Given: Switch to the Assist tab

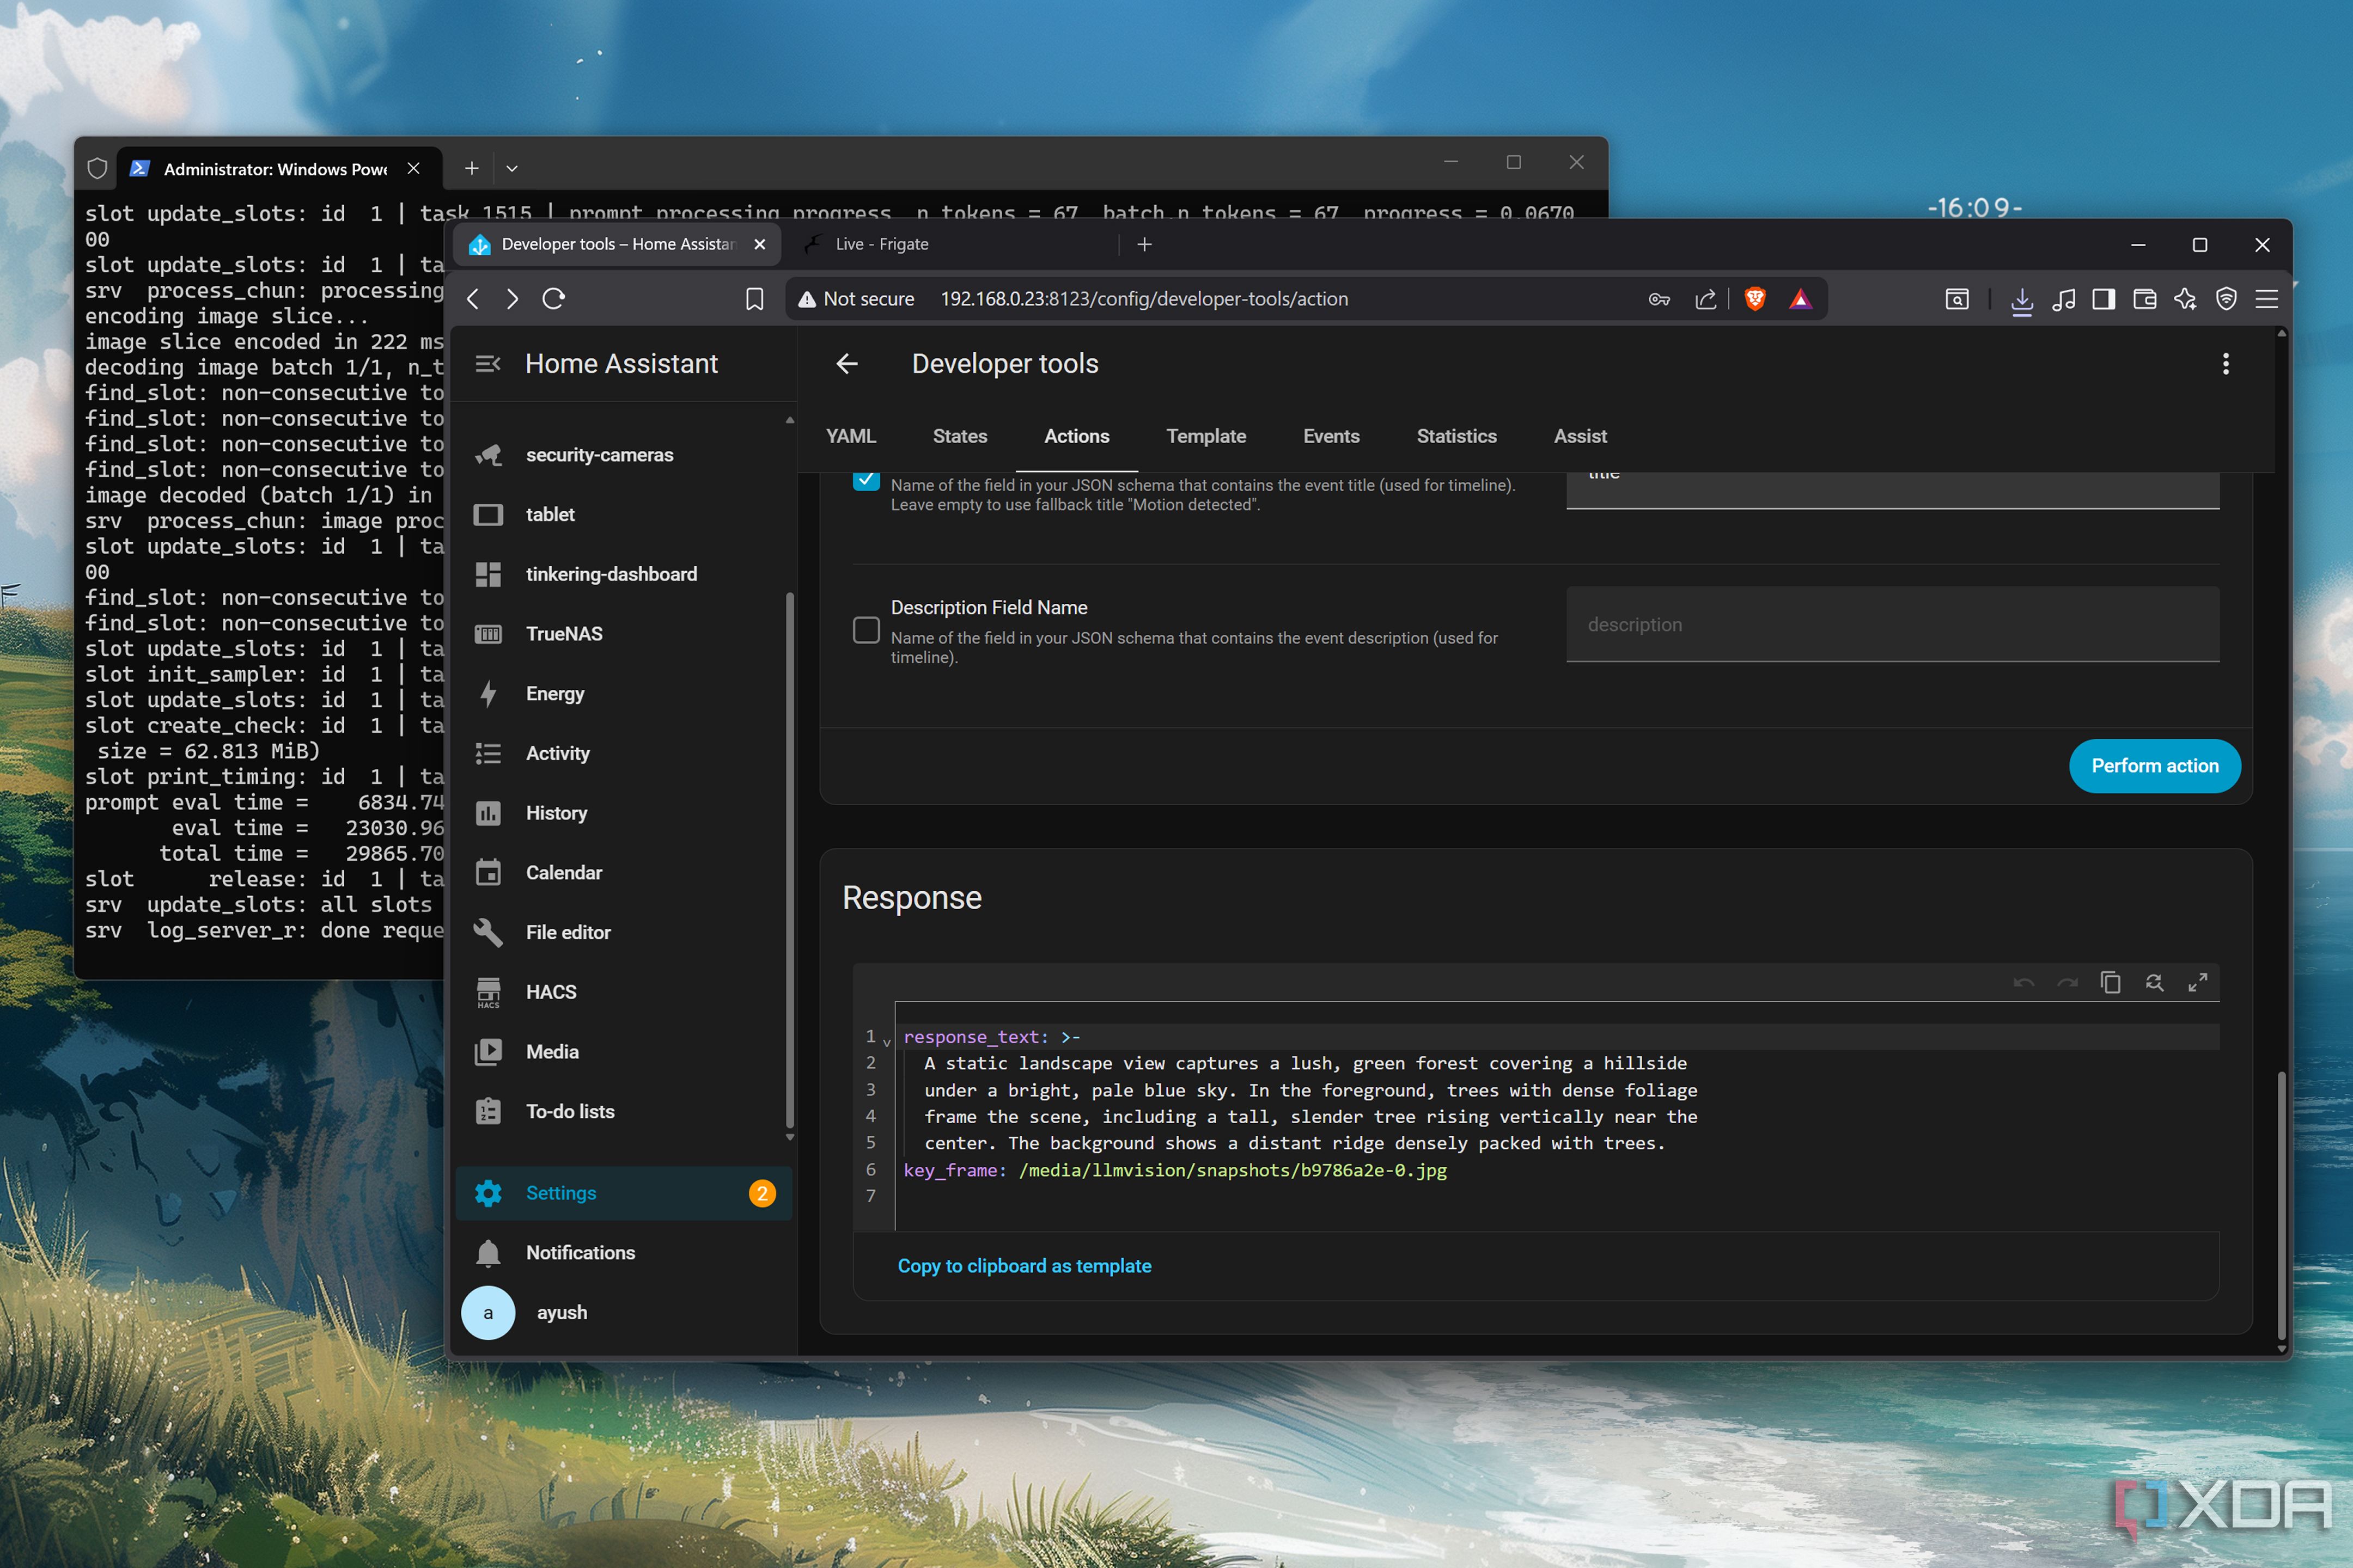Looking at the screenshot, I should click(1581, 436).
